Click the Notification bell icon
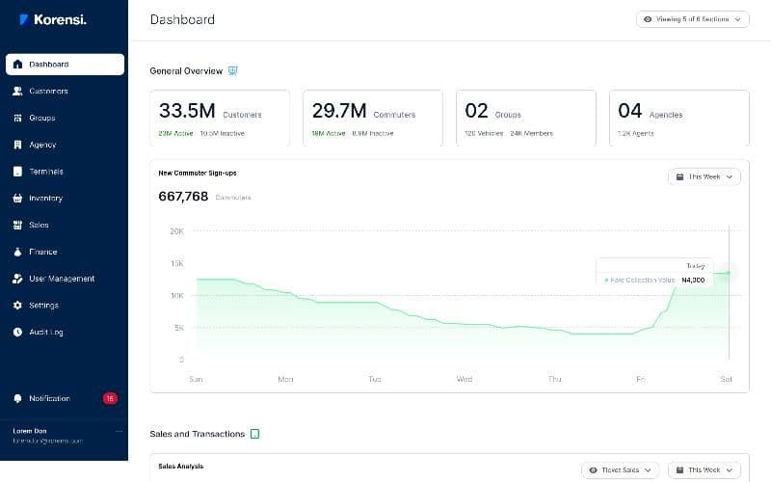This screenshot has width=771, height=482. pyautogui.click(x=17, y=398)
